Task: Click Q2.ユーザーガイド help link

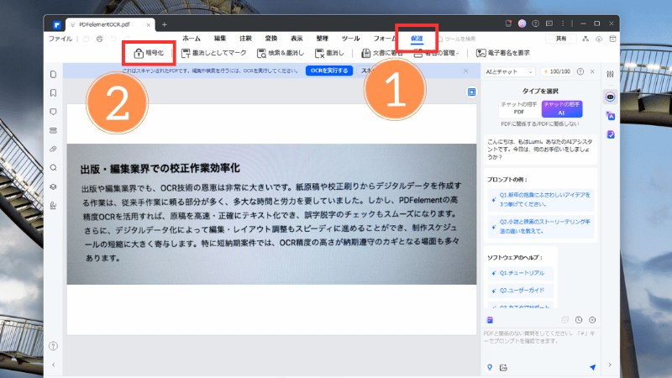Action: pos(520,291)
